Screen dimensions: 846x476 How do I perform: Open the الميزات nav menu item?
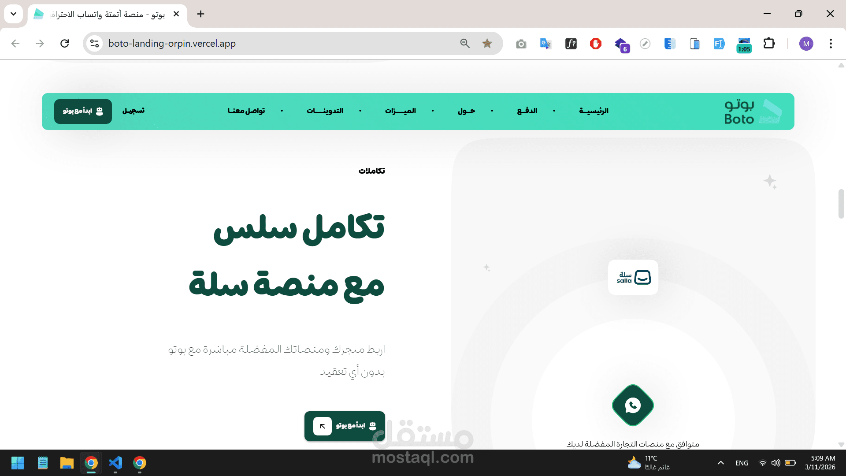[400, 111]
